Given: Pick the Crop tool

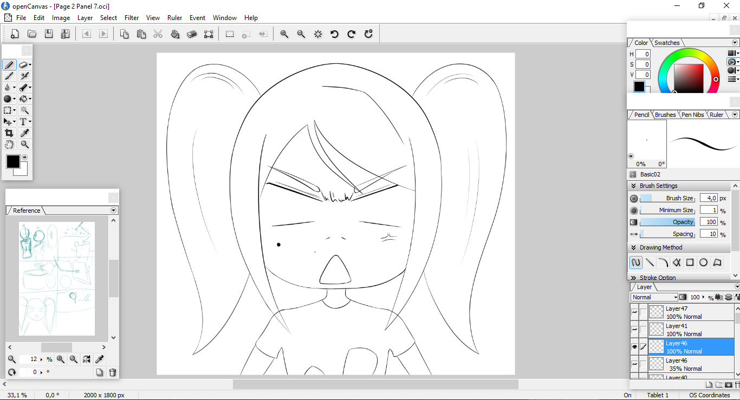Looking at the screenshot, I should click(x=9, y=133).
